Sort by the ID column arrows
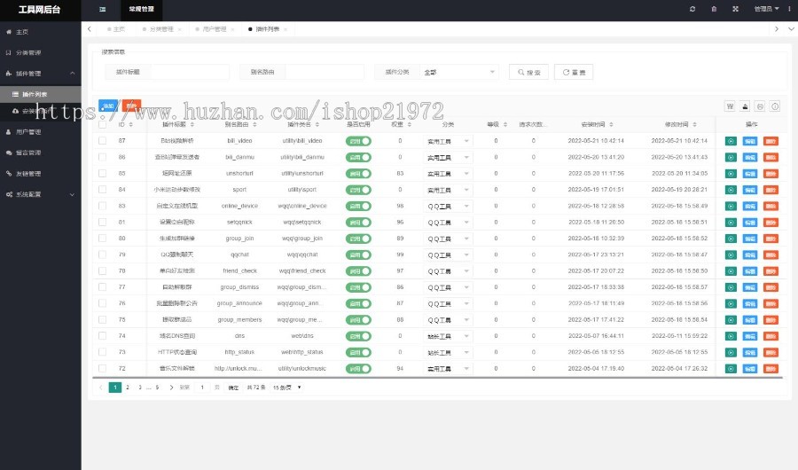Screen dimensions: 798x470 [131, 124]
